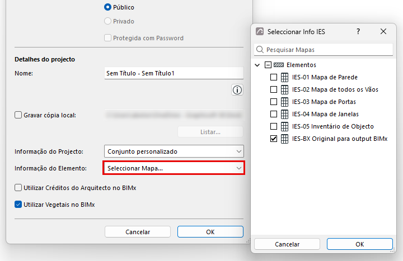Click Cancelar in the project details dialog

coord(138,232)
